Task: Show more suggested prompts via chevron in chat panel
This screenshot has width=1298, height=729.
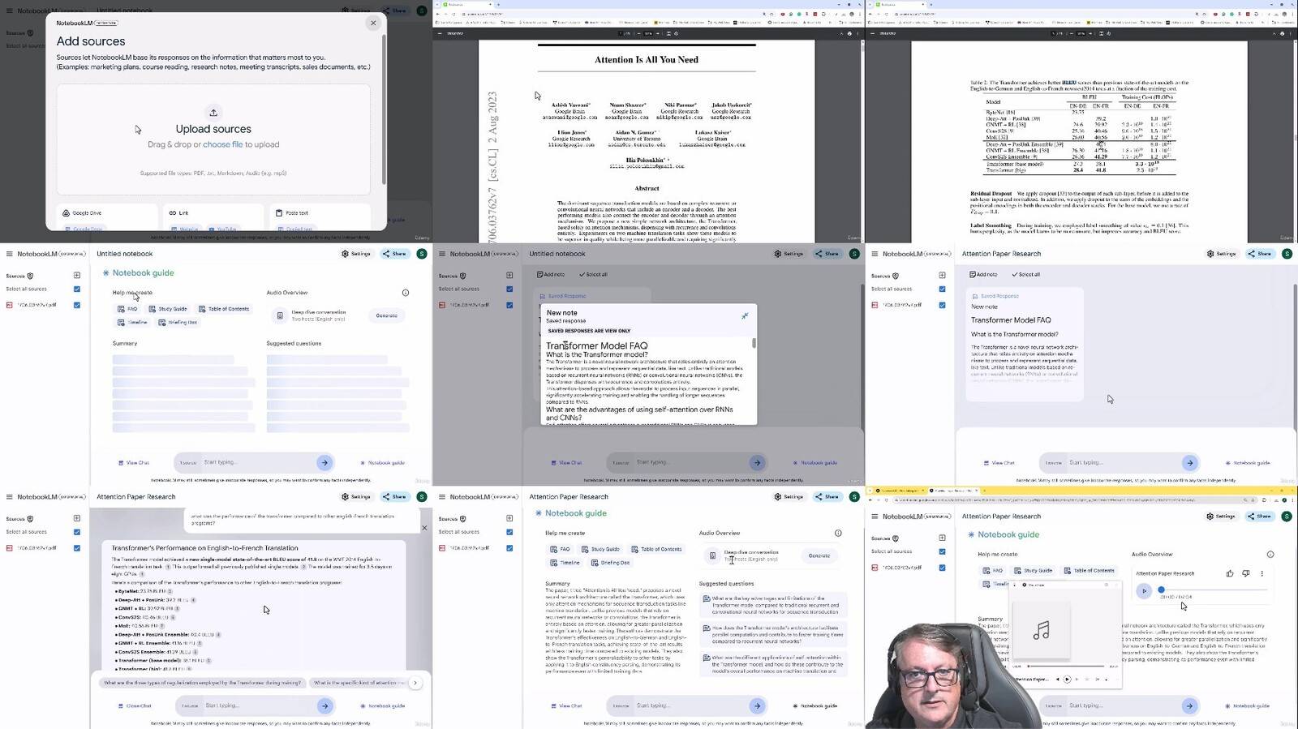Action: [x=415, y=683]
